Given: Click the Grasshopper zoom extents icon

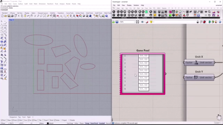Looking at the screenshot, I should tap(137, 22).
